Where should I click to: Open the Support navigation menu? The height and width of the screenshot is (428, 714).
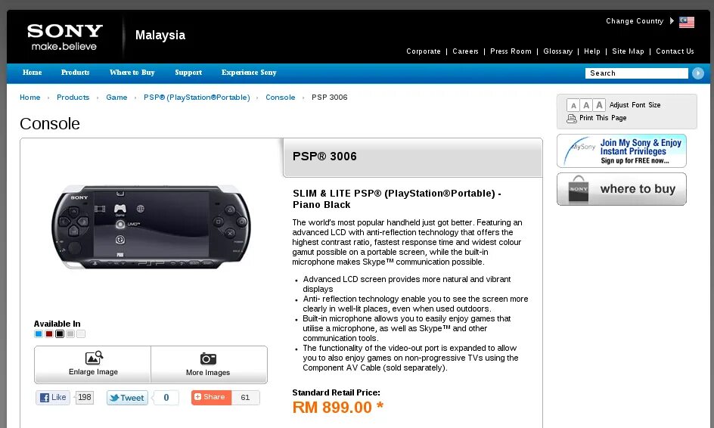[188, 73]
